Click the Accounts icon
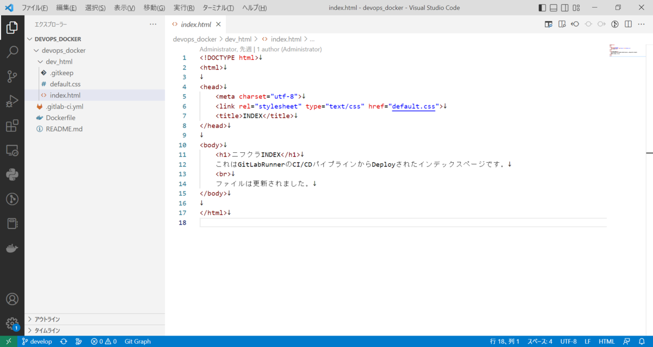Image resolution: width=653 pixels, height=347 pixels. (x=12, y=299)
